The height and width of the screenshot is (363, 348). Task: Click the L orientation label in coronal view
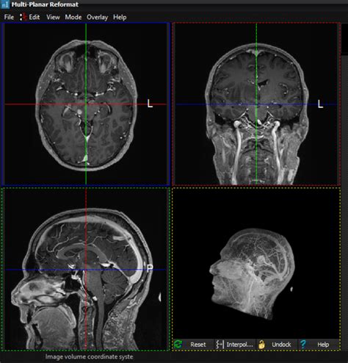(320, 104)
